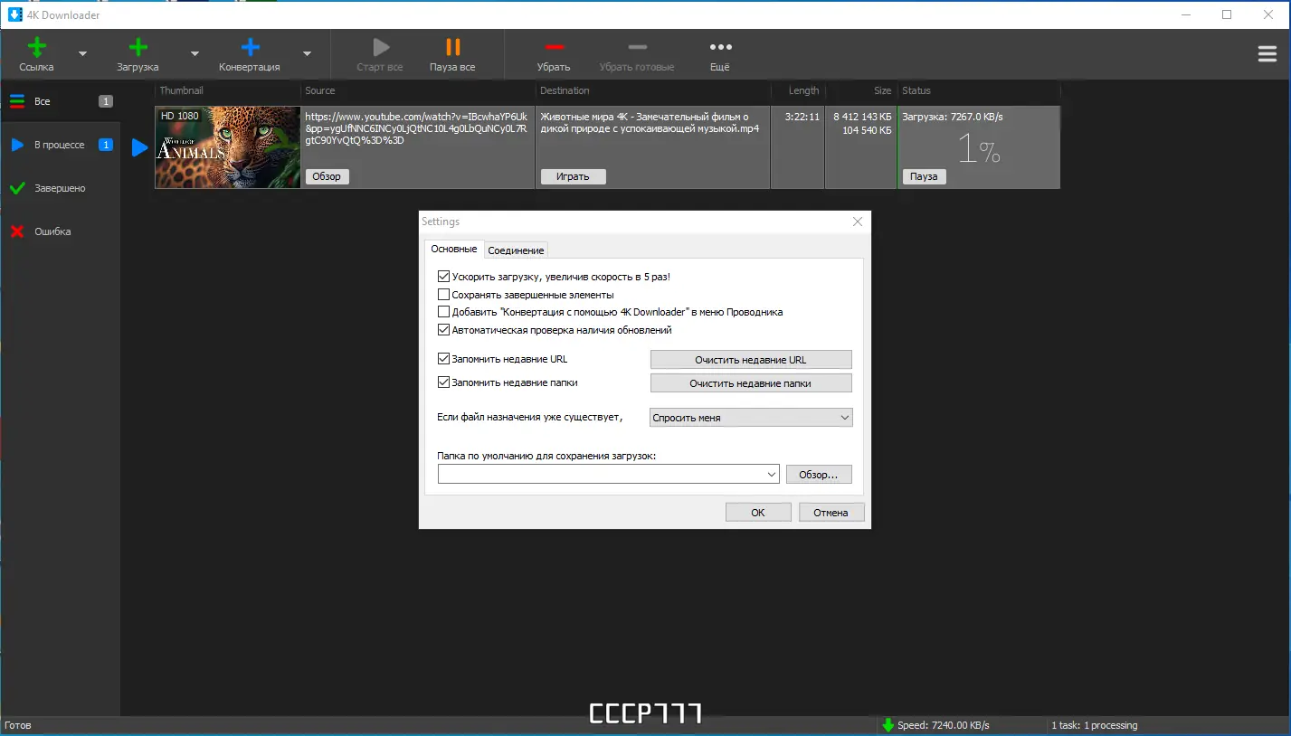Click the green plus Загрузка icon
Image resolution: width=1291 pixels, height=736 pixels.
click(138, 48)
